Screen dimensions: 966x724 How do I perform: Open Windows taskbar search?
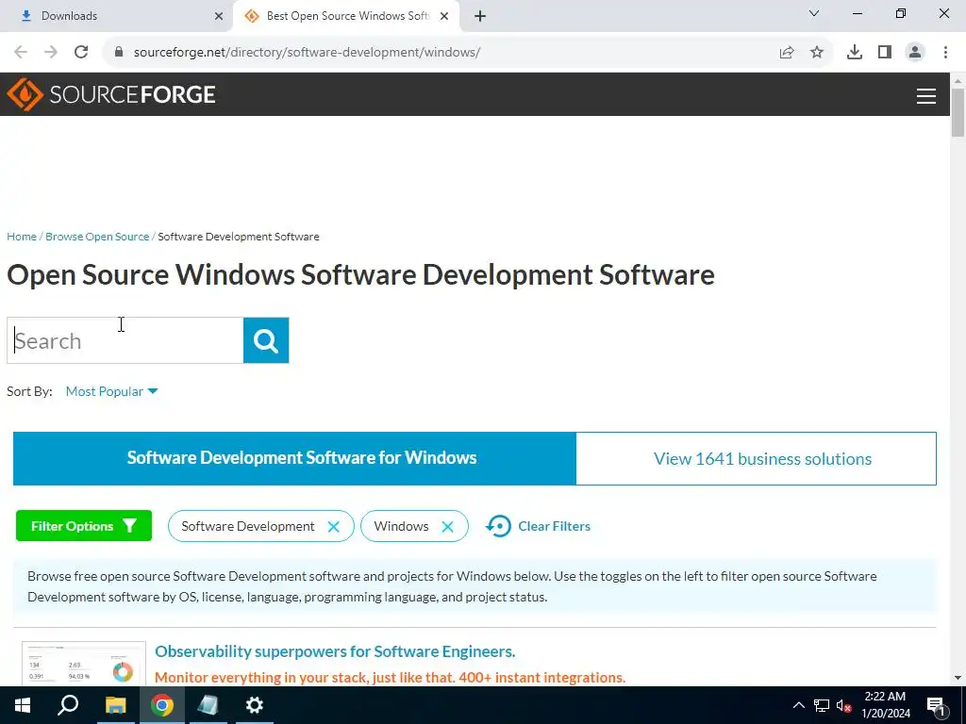[x=68, y=705]
